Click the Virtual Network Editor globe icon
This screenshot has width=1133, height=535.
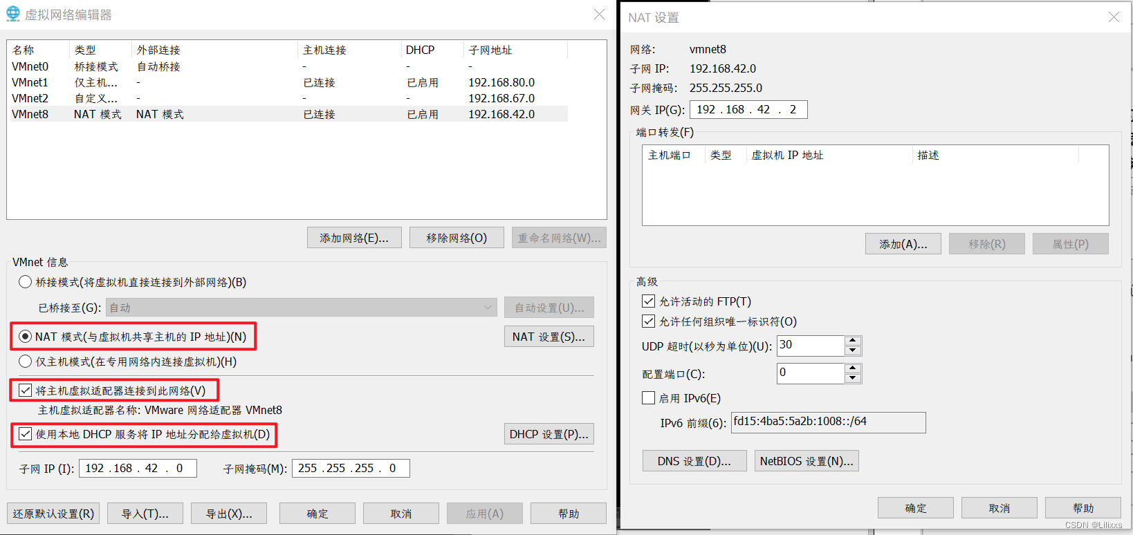point(13,14)
